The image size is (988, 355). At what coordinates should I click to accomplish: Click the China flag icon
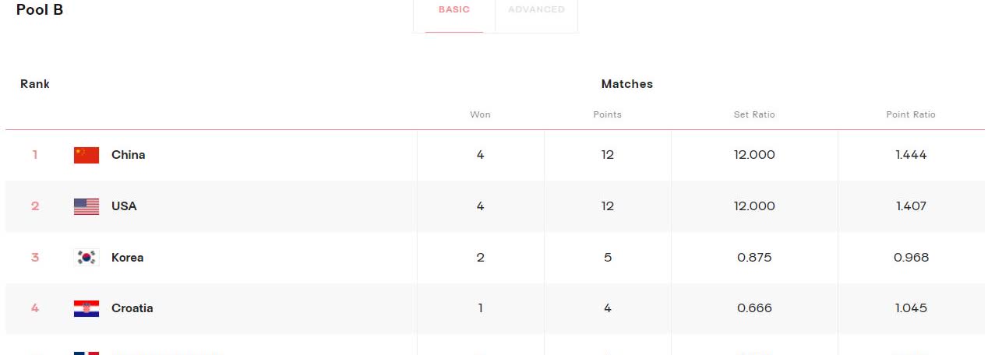pyautogui.click(x=86, y=155)
